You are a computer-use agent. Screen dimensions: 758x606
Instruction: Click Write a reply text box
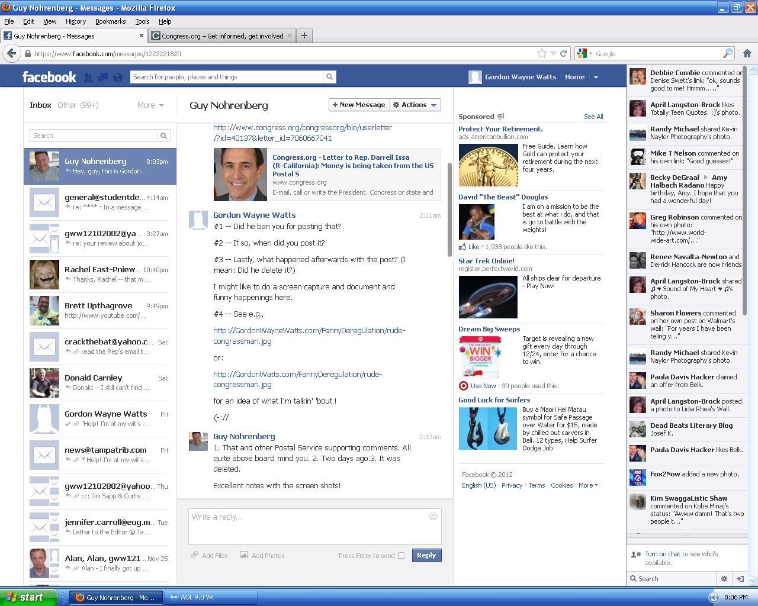coord(314,526)
